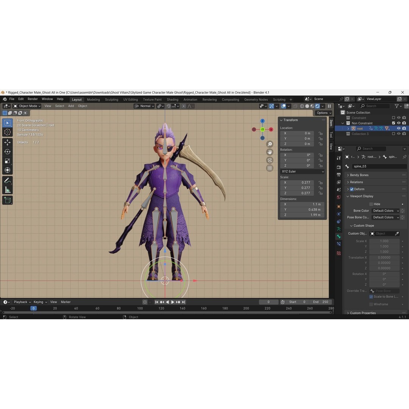Image resolution: width=409 pixels, height=409 pixels.
Task: Click the bone name field spine_03
Action: click(x=379, y=166)
